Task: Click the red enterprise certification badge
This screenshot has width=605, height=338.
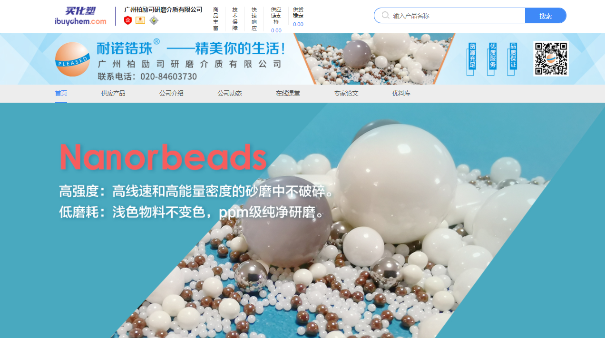Action: [x=128, y=20]
